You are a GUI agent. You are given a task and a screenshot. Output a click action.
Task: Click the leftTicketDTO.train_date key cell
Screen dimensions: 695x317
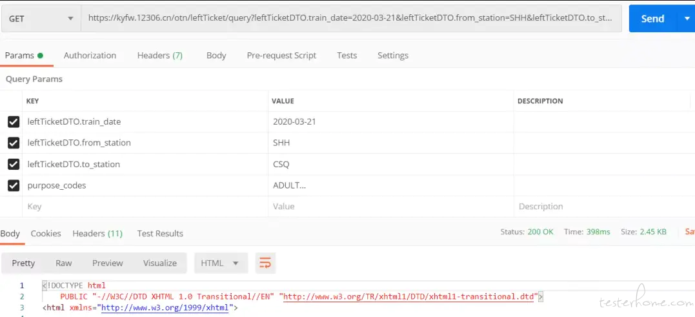point(145,121)
